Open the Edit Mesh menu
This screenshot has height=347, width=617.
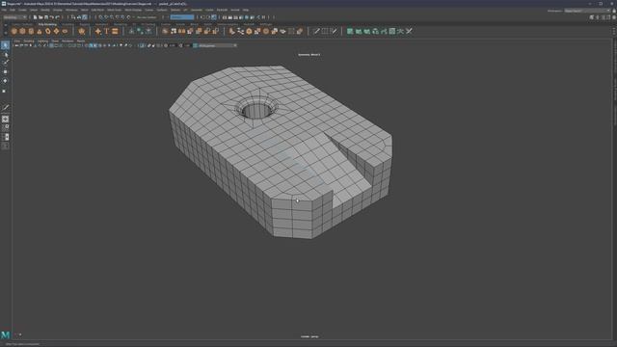point(97,10)
